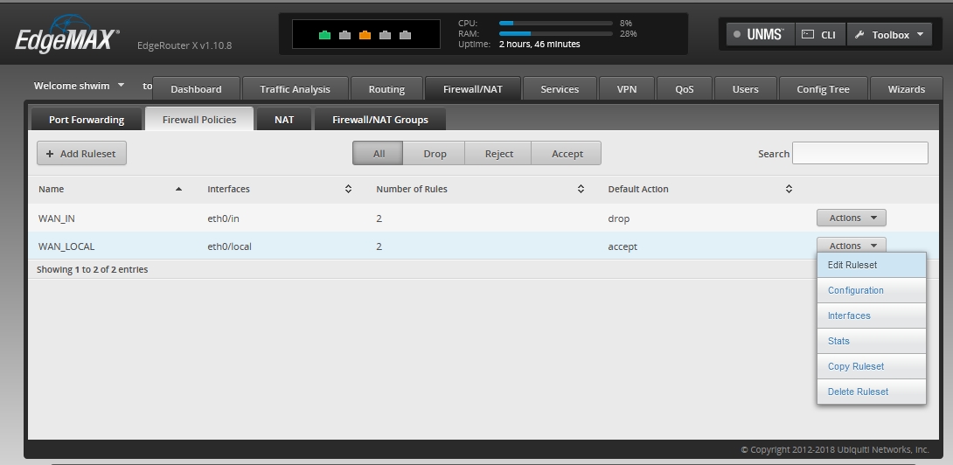Filter rulesets by Drop

pyautogui.click(x=435, y=154)
